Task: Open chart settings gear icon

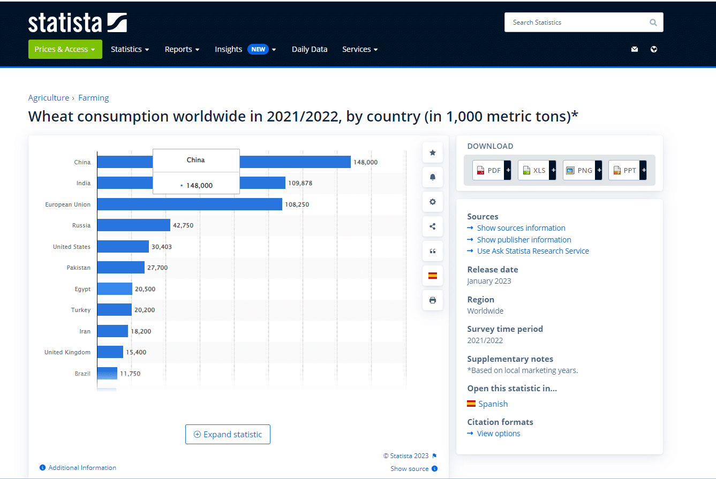Action: coord(432,202)
